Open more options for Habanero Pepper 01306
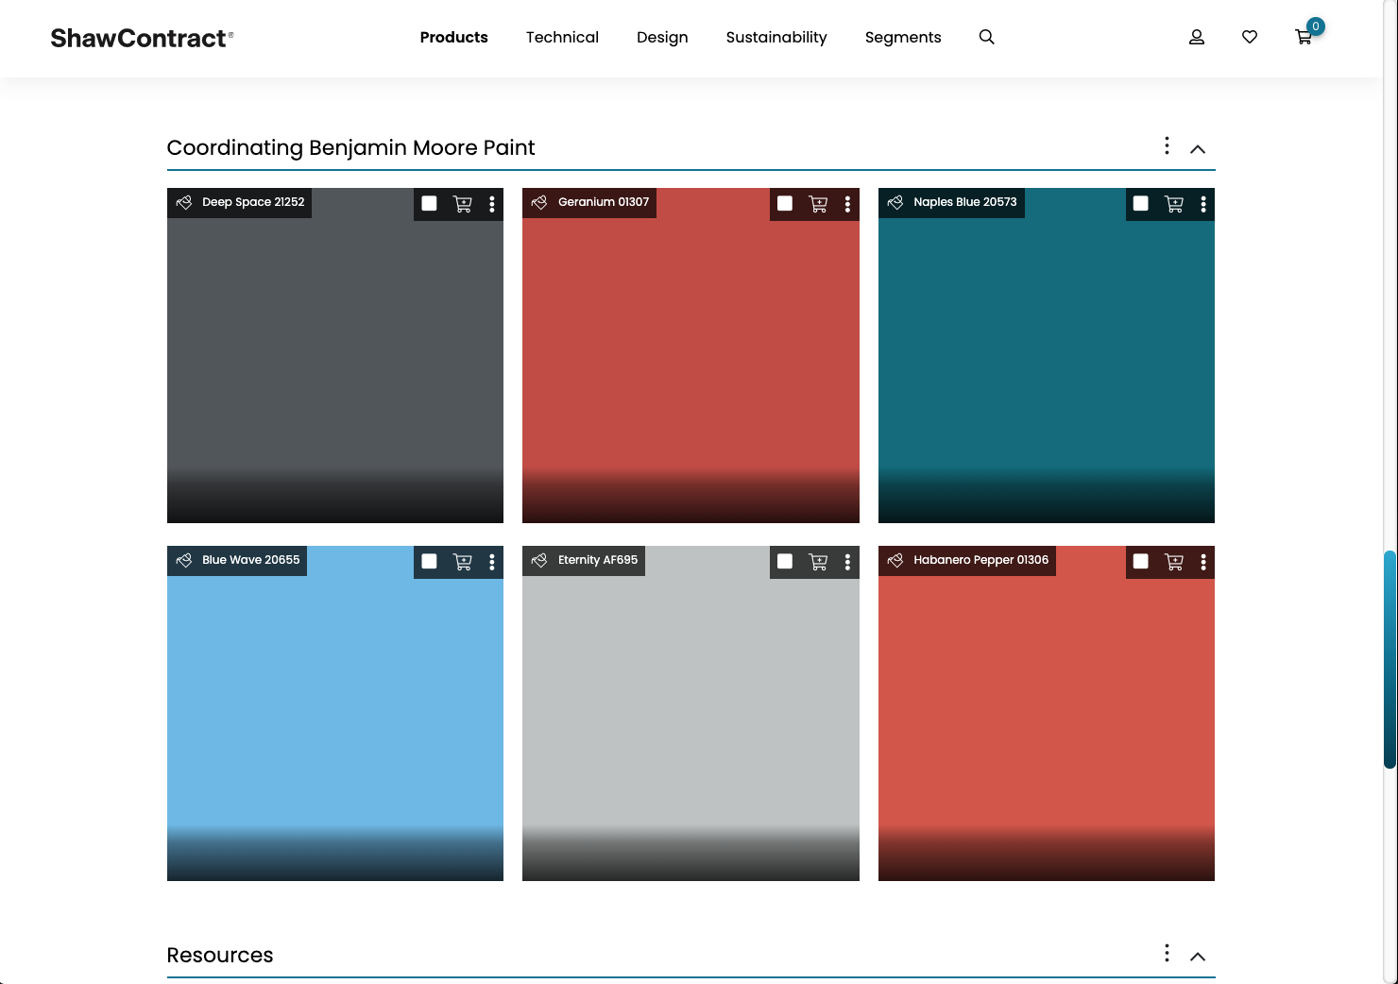1398x984 pixels. (1202, 562)
